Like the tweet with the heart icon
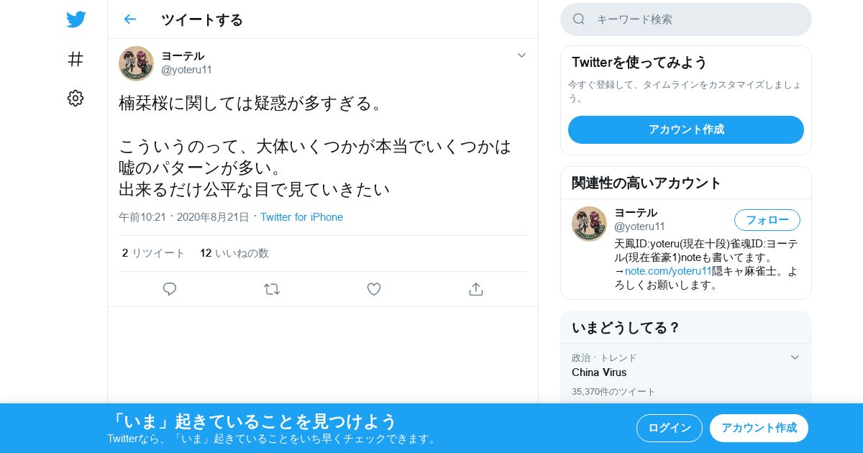The image size is (863, 453). [374, 289]
